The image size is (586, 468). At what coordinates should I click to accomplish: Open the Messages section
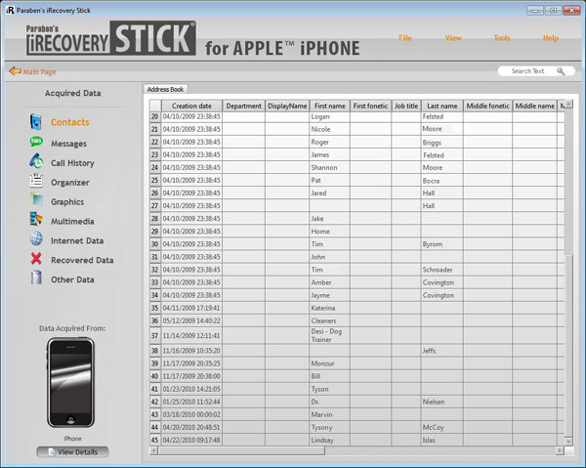(68, 144)
